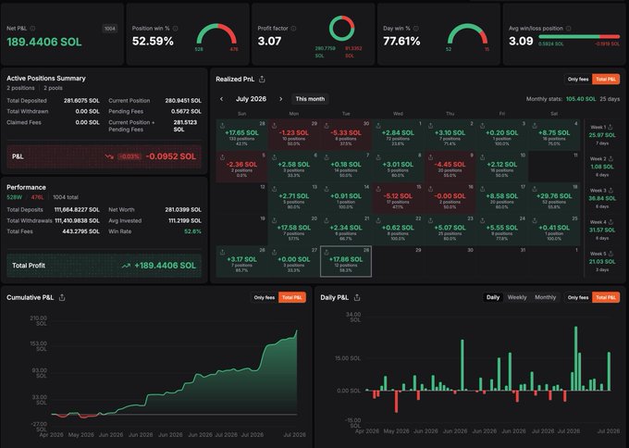Switch Cumulative P&L chart to Only fees
The height and width of the screenshot is (448, 629).
pyautogui.click(x=265, y=297)
